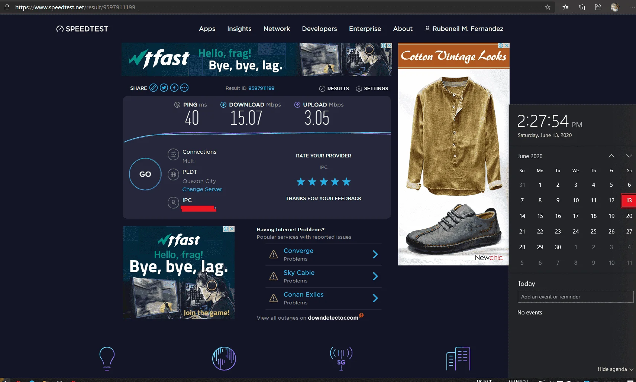
Task: Click the browser Share icon
Action: [598, 7]
